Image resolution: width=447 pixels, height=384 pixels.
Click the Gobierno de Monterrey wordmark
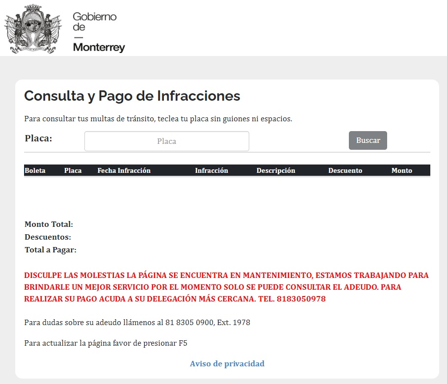pos(98,32)
